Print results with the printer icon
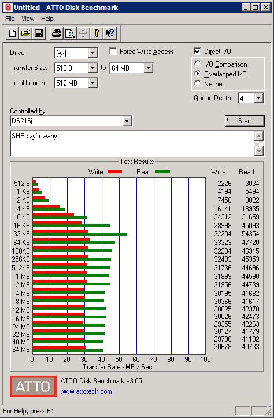The height and width of the screenshot is (418, 274). click(x=57, y=34)
